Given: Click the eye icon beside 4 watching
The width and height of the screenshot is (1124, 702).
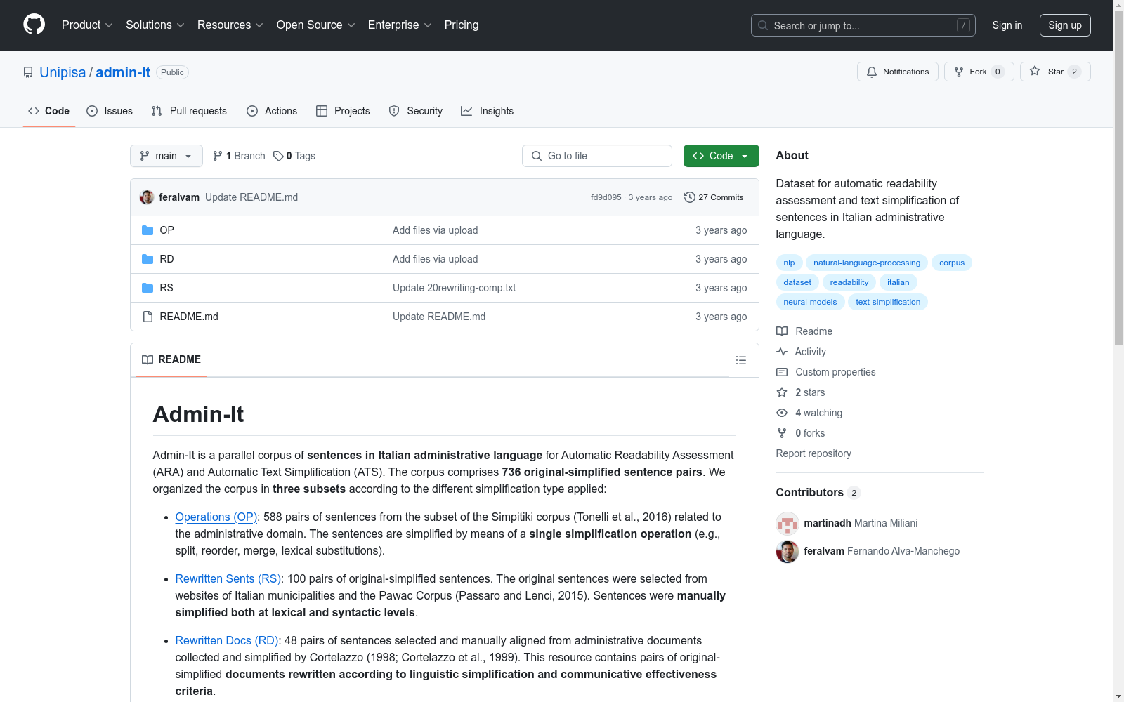Looking at the screenshot, I should tap(782, 413).
